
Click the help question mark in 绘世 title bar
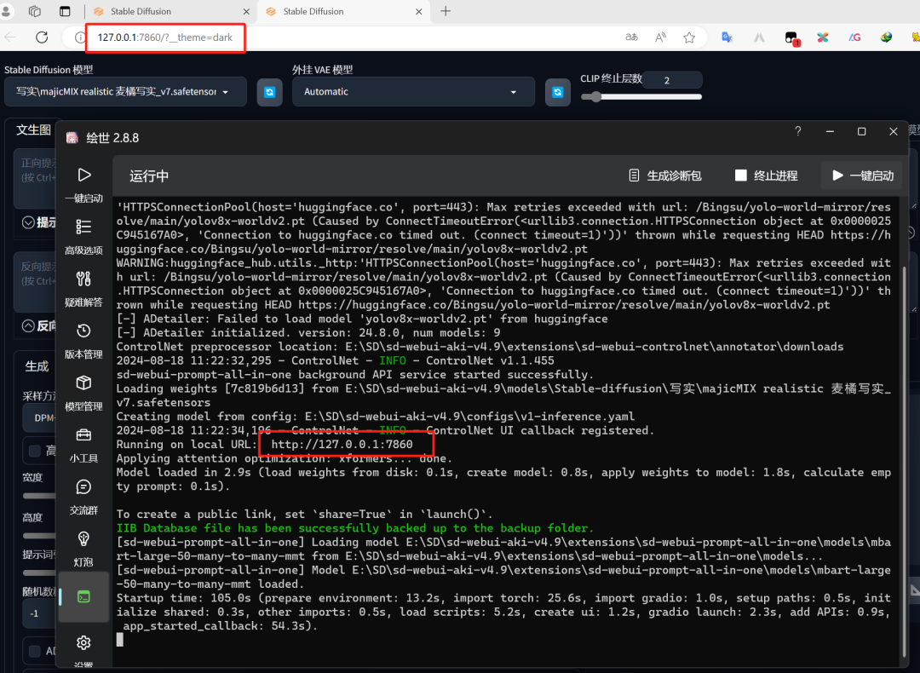click(x=798, y=131)
